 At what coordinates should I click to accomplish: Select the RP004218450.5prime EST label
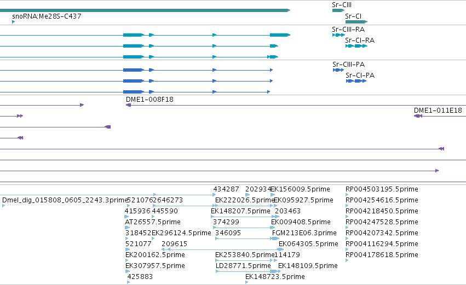pos(382,211)
